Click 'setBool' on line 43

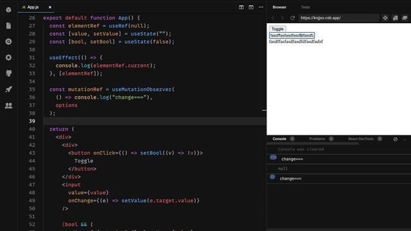[151, 153]
